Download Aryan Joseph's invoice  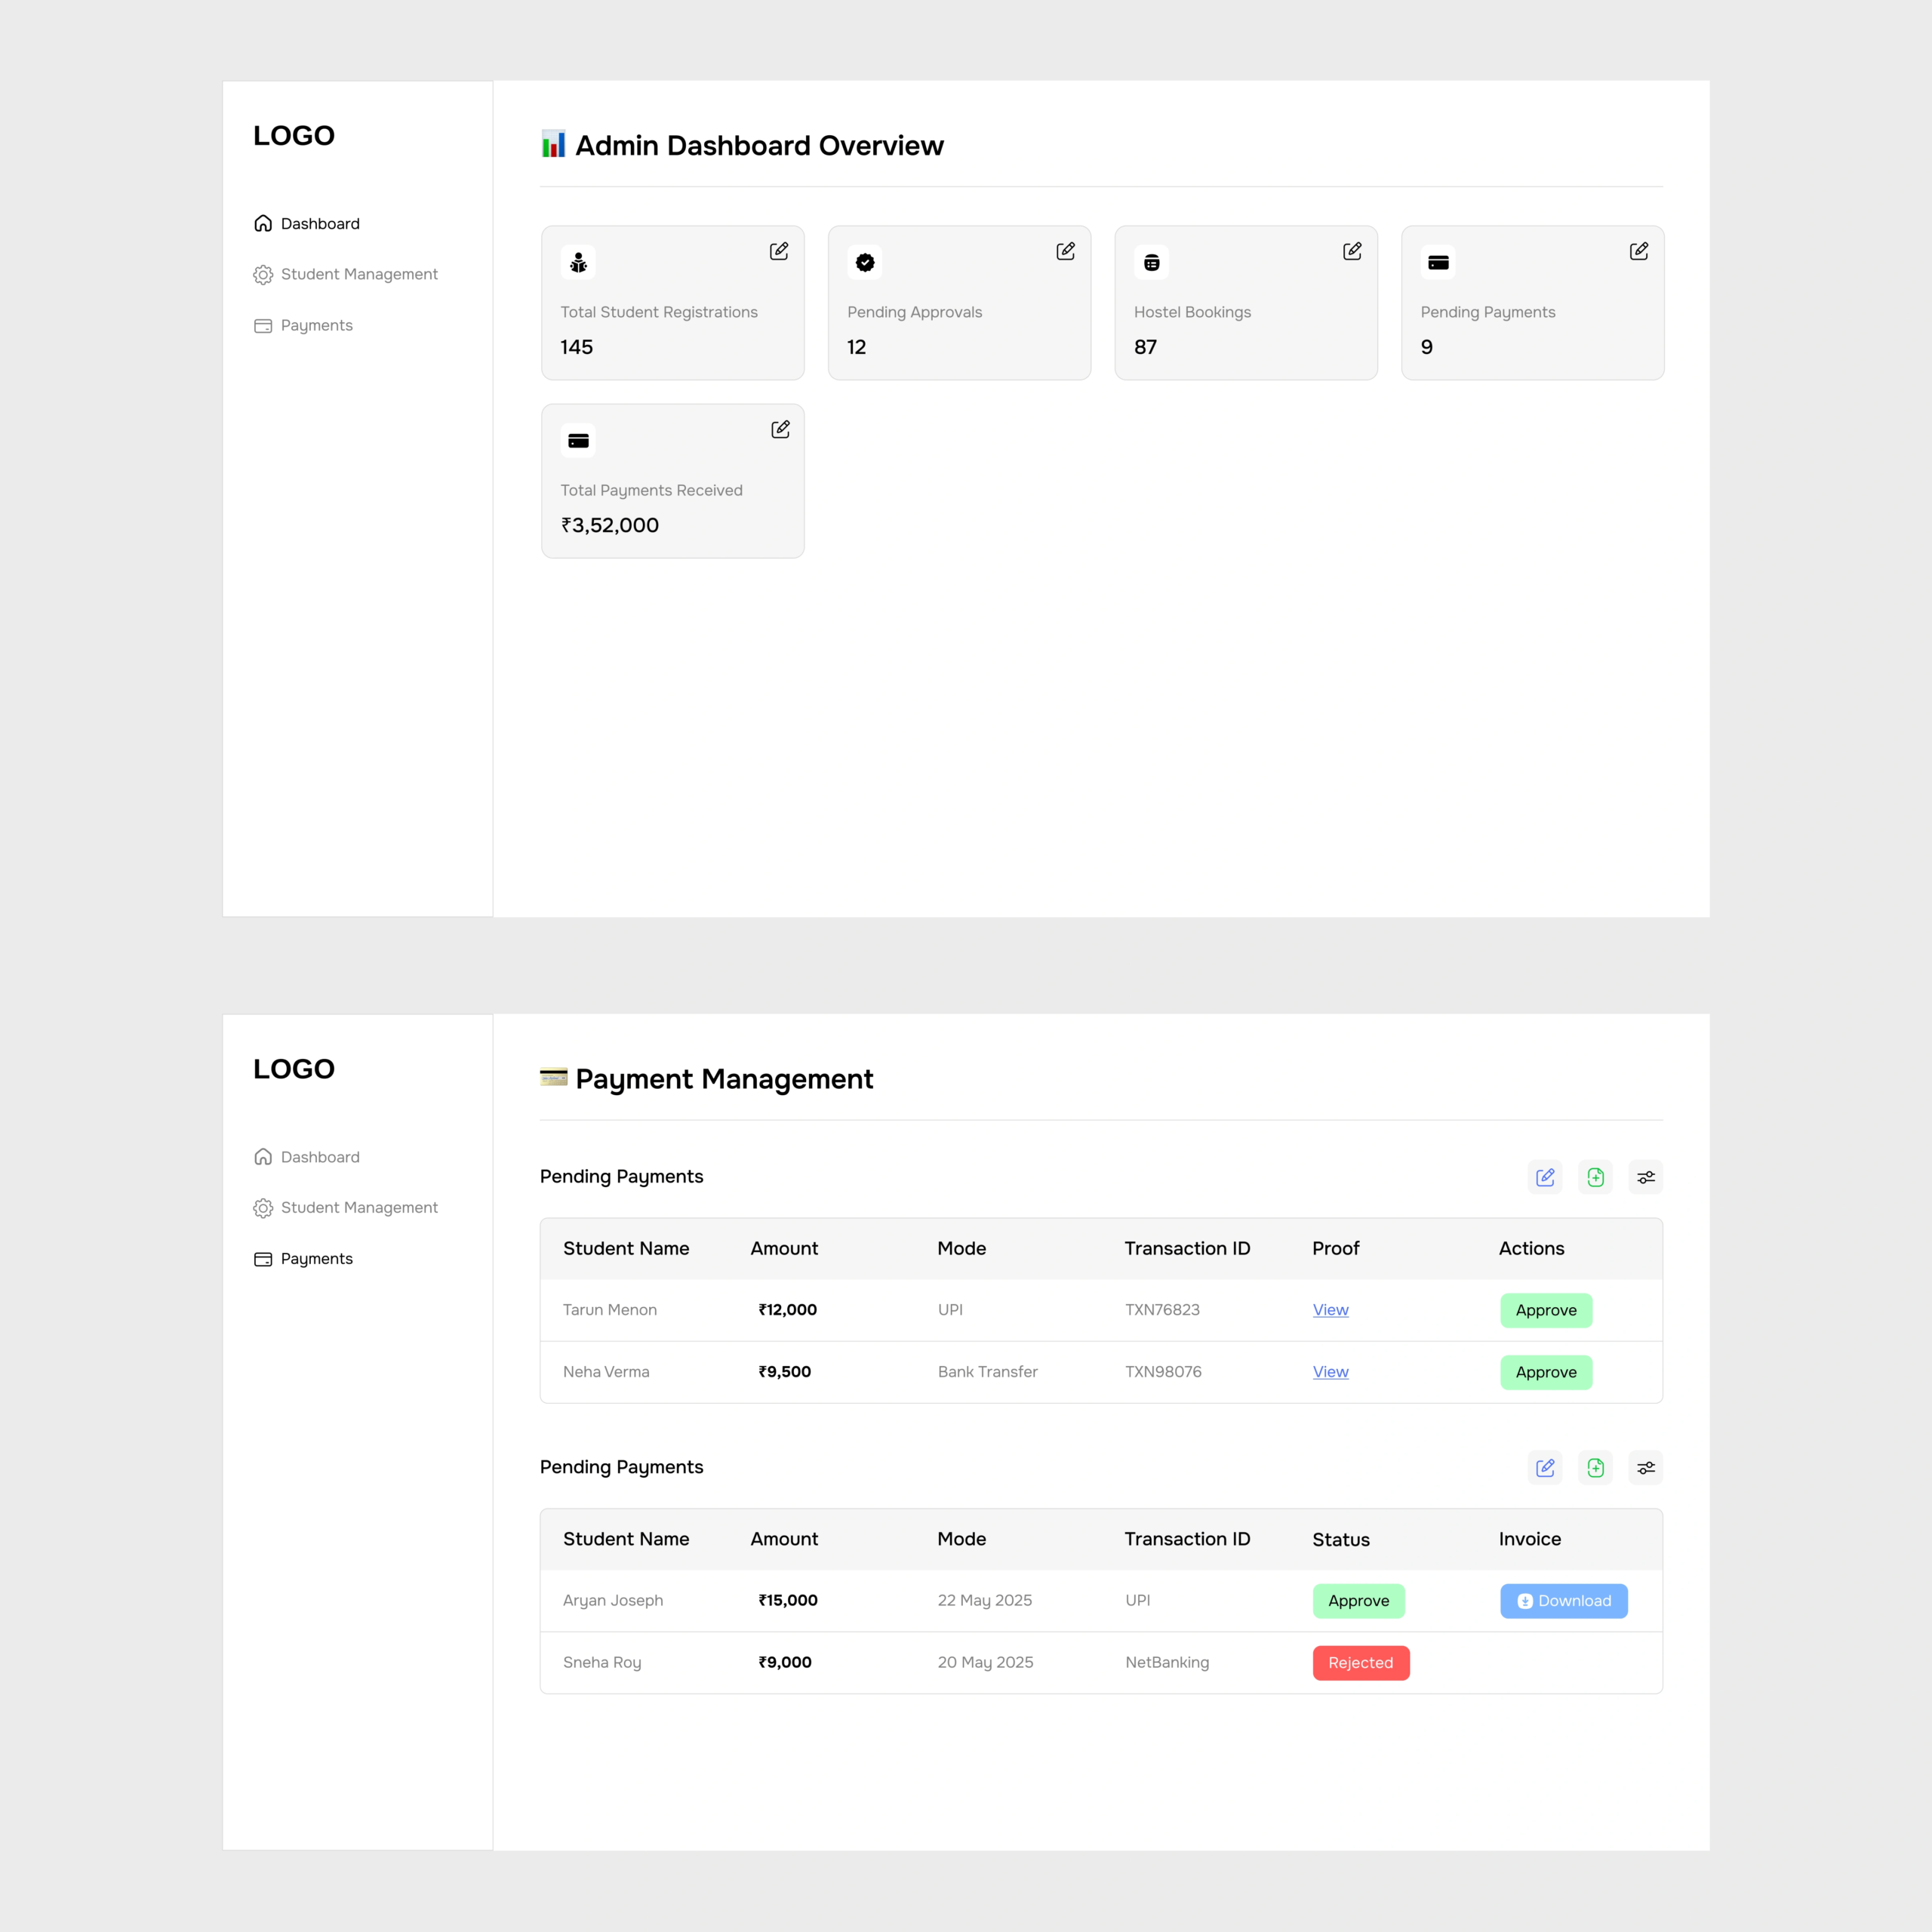tap(1563, 1601)
